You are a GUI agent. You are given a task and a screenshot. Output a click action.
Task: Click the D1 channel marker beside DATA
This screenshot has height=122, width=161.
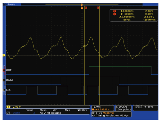tap(4, 80)
